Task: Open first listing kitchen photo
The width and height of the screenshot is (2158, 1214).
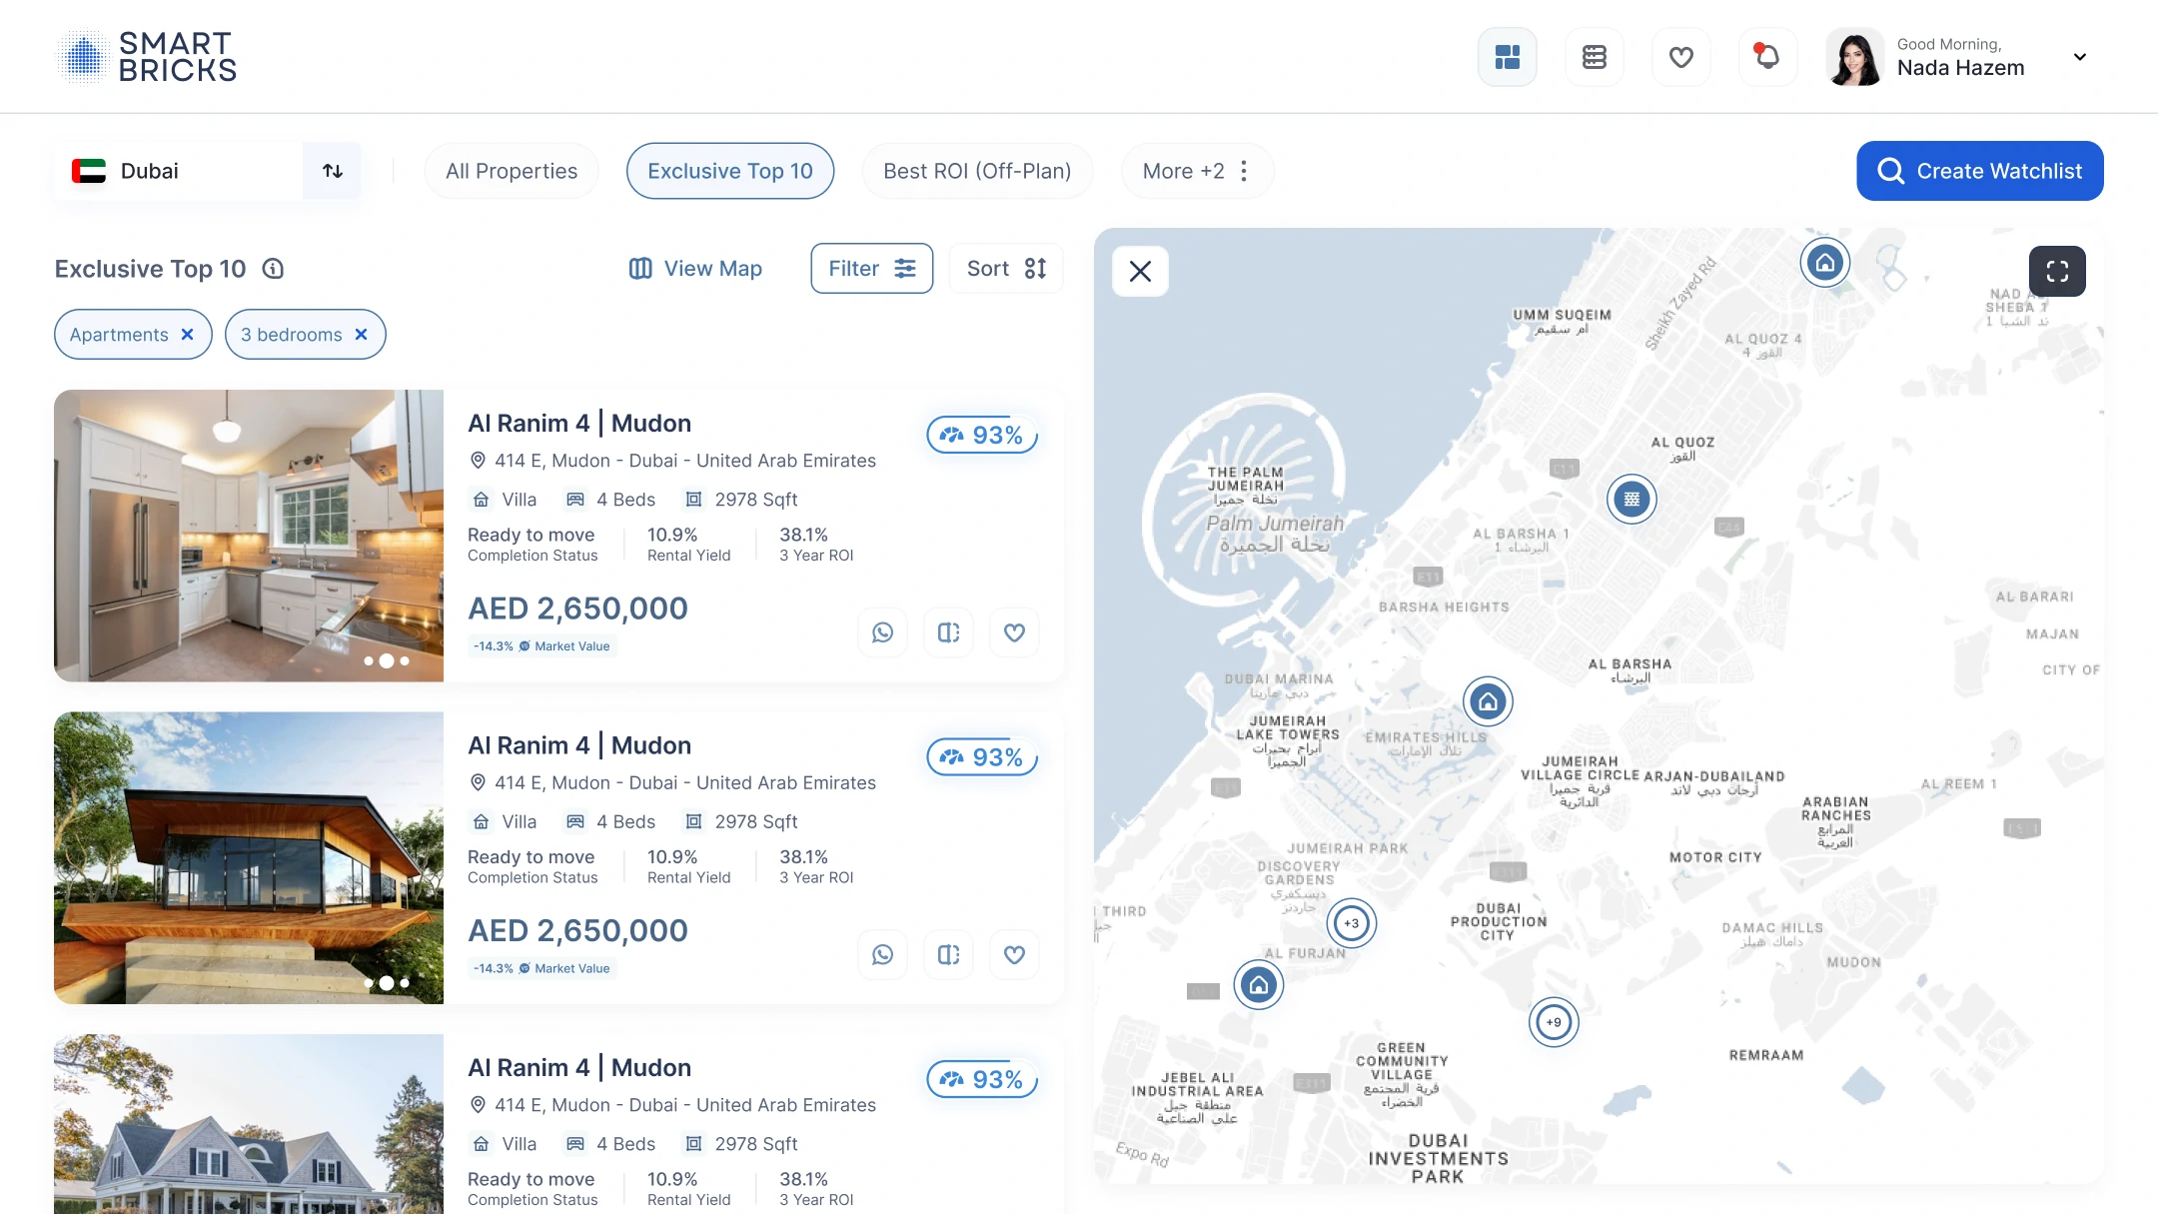Action: pyautogui.click(x=249, y=536)
